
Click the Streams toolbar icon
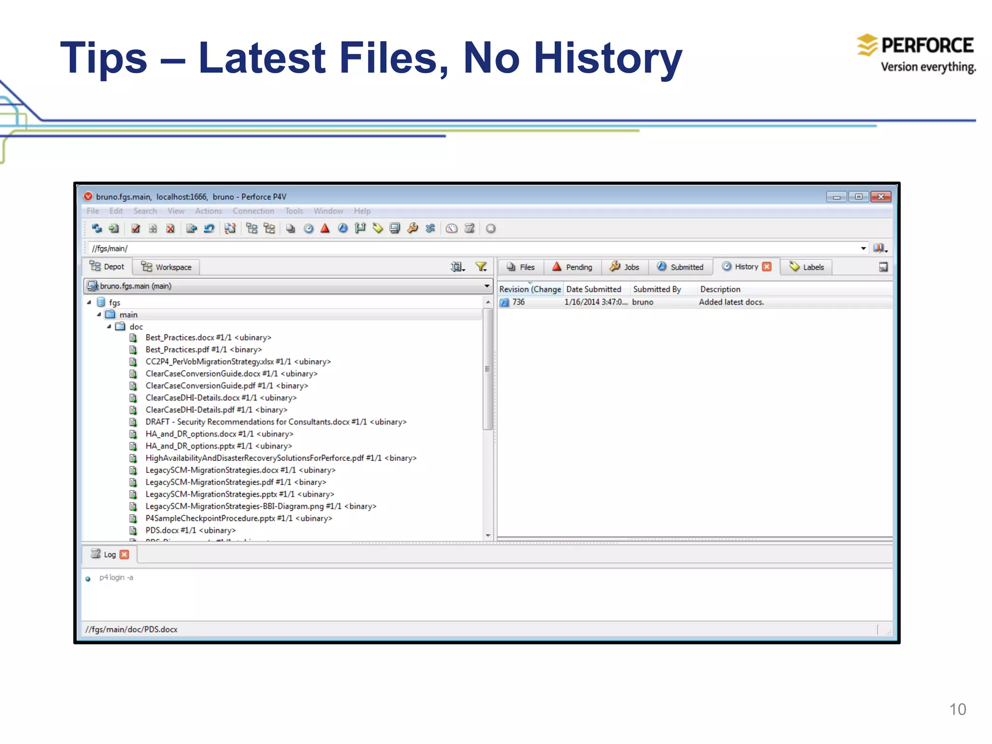(x=430, y=228)
